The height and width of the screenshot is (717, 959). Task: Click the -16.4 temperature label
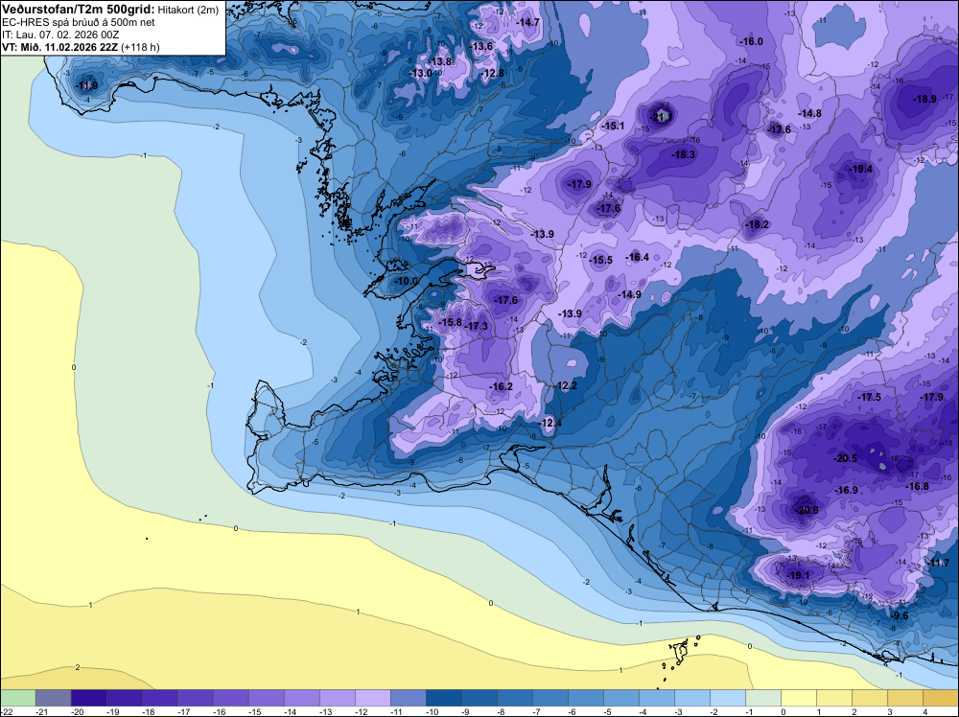(638, 257)
